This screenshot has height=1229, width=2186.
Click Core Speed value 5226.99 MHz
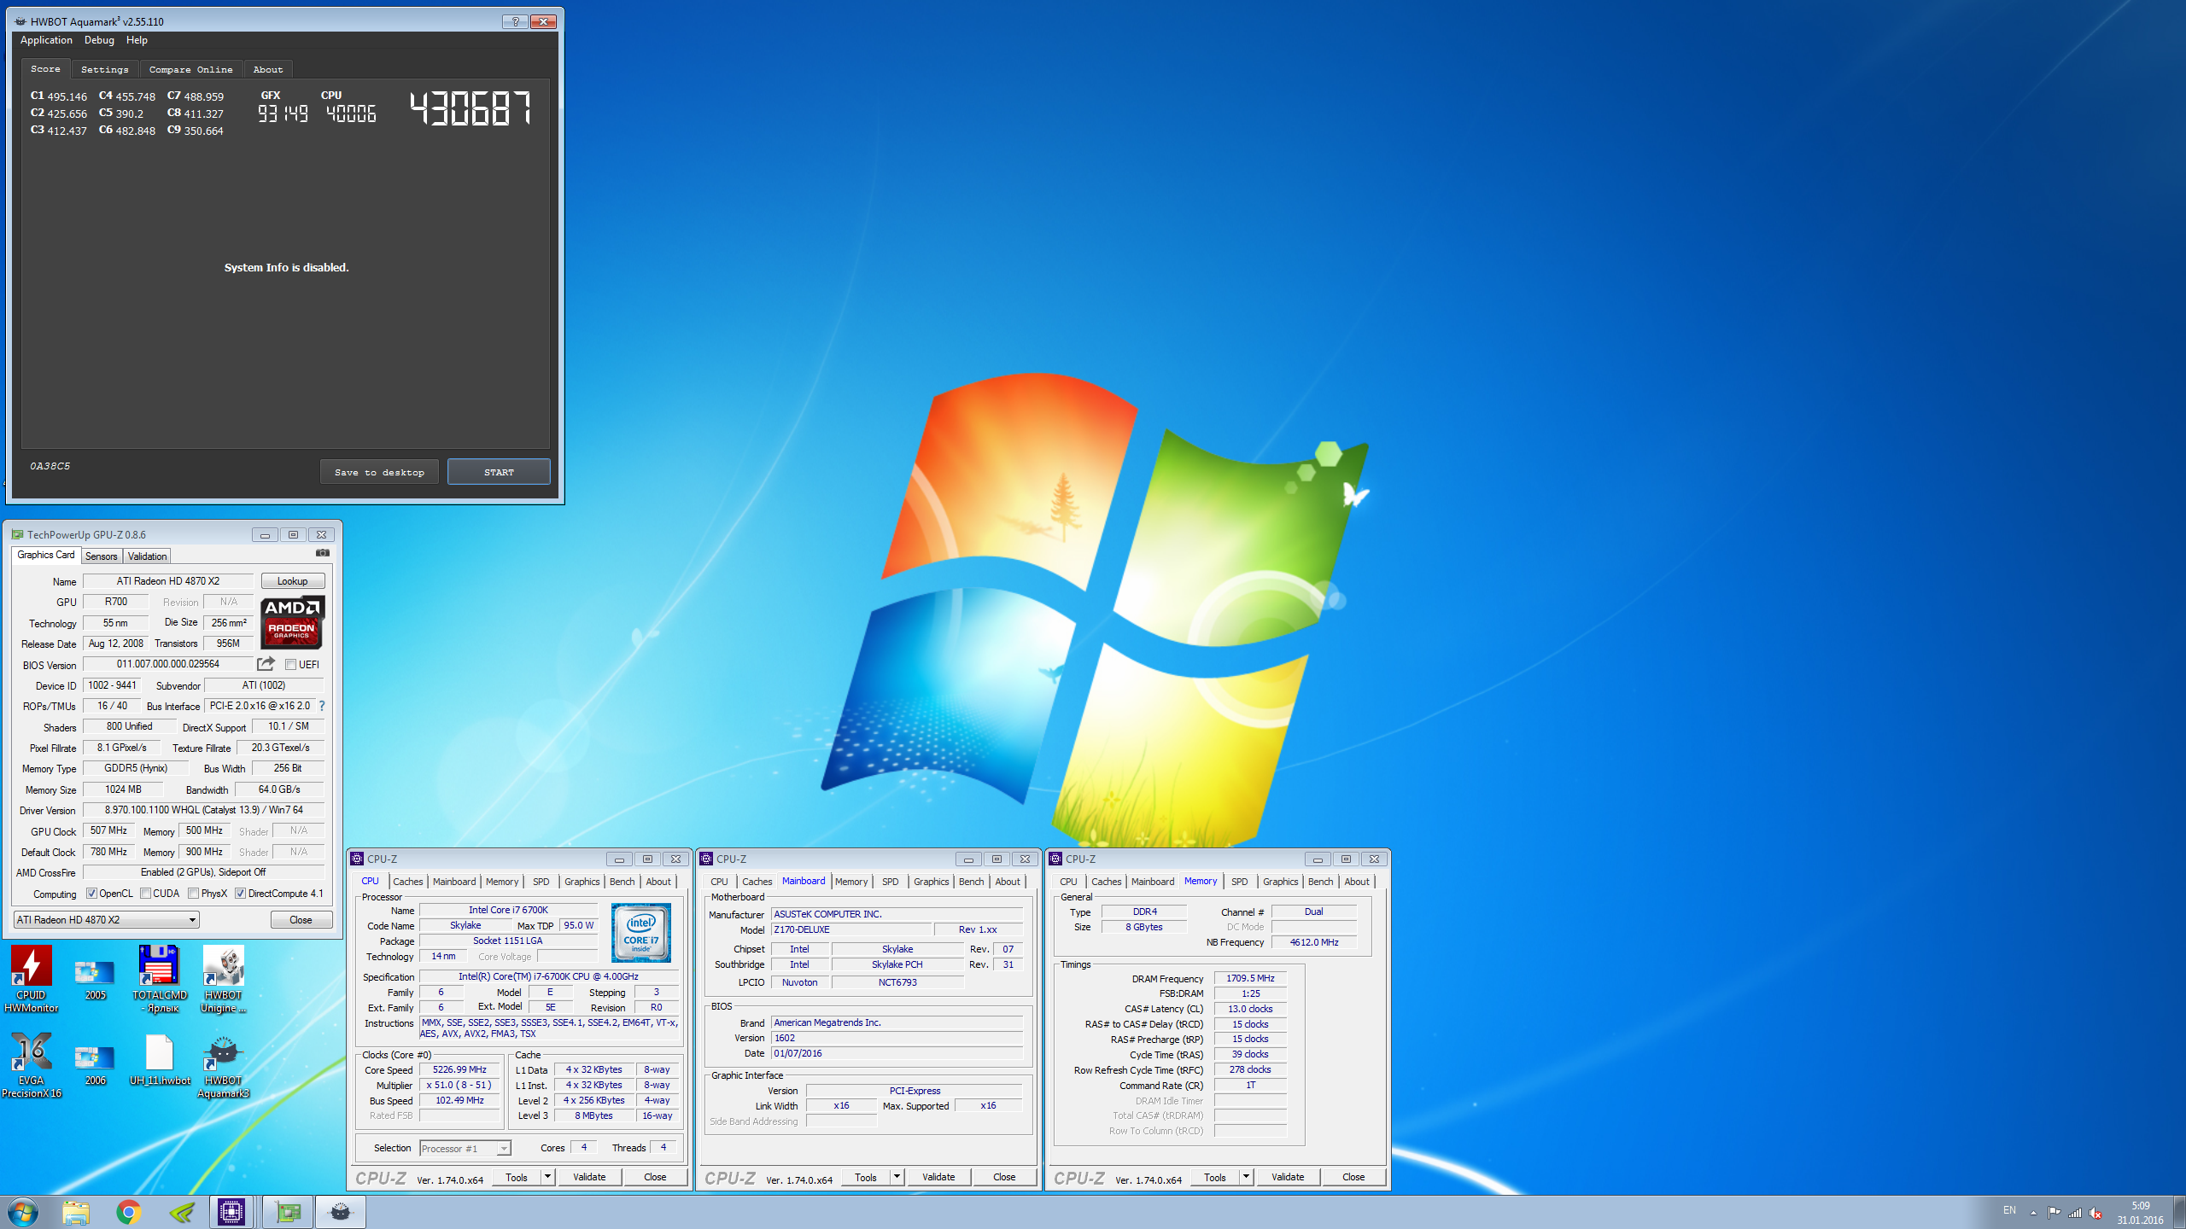tap(459, 1070)
